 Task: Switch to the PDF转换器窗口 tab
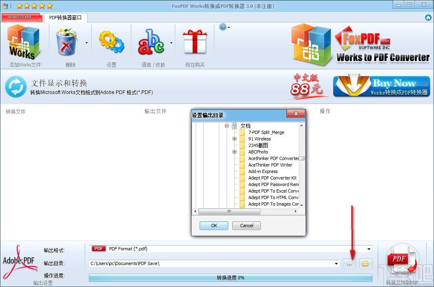point(66,18)
